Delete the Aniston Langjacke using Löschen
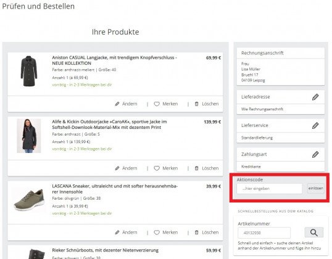 (x=207, y=104)
